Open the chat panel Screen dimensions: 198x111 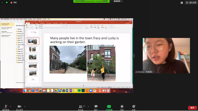96,107
